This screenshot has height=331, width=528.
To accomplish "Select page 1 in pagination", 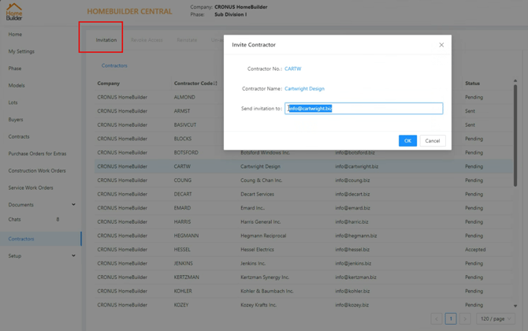I will (451, 318).
